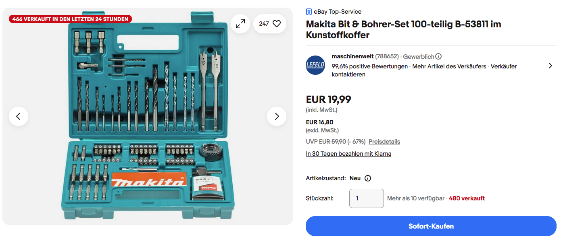This screenshot has width=563, height=237.
Task: Open Preisdetails link
Action: pos(384,142)
